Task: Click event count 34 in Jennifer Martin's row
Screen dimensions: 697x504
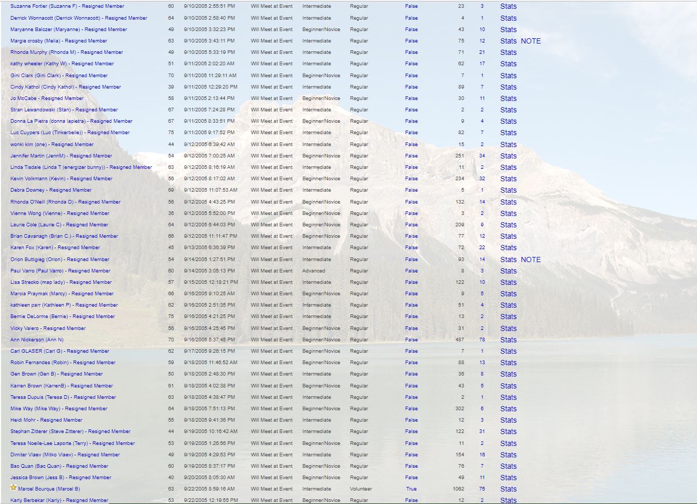Action: point(482,156)
